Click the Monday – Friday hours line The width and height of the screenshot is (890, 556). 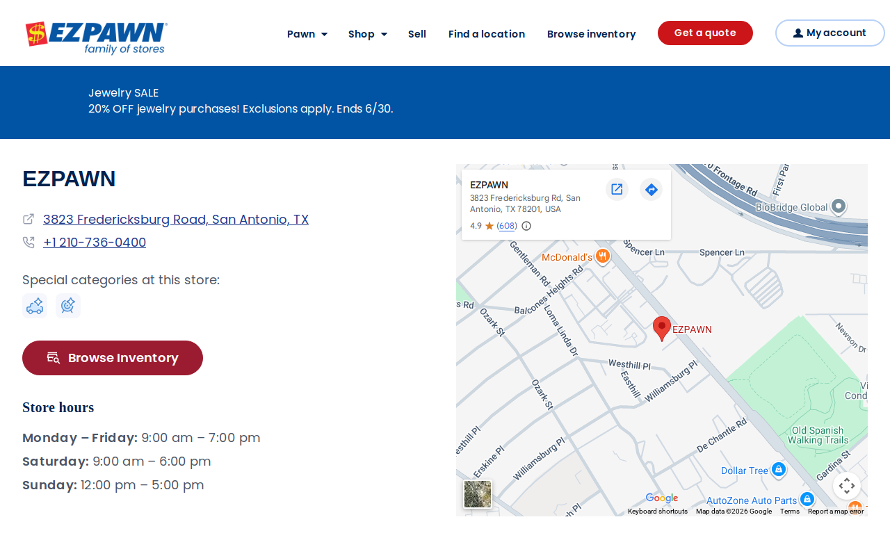click(141, 438)
